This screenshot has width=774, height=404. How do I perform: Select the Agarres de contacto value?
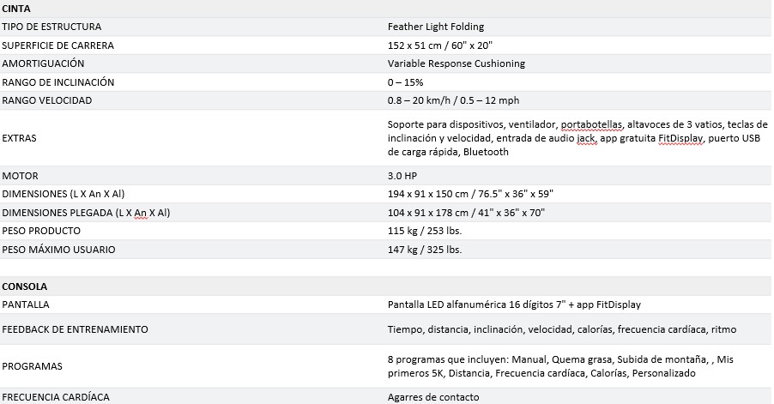click(x=433, y=397)
